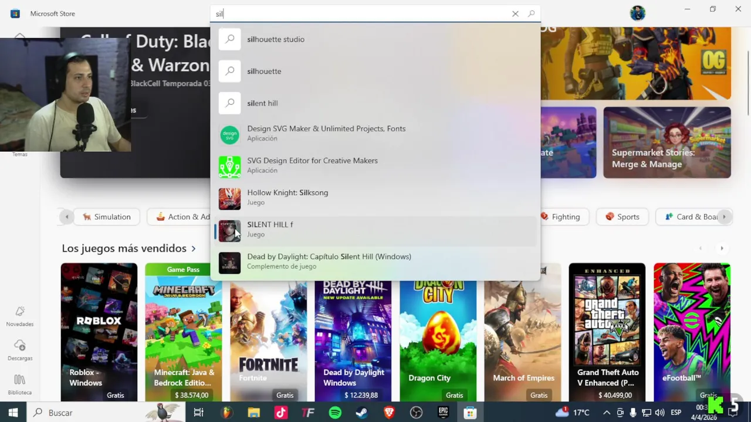The width and height of the screenshot is (751, 422).
Task: Click the chevron beside 'Los juegos más vendidos'
Action: pyautogui.click(x=193, y=249)
